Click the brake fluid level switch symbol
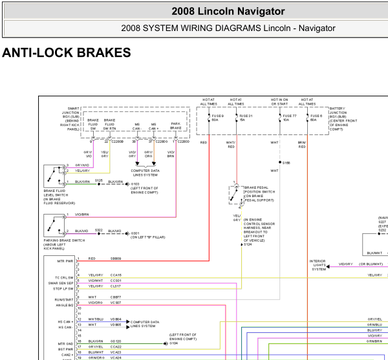Viewport: 388px width, 360px height. [54, 176]
